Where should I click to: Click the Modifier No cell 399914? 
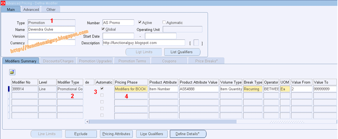click(x=25, y=89)
